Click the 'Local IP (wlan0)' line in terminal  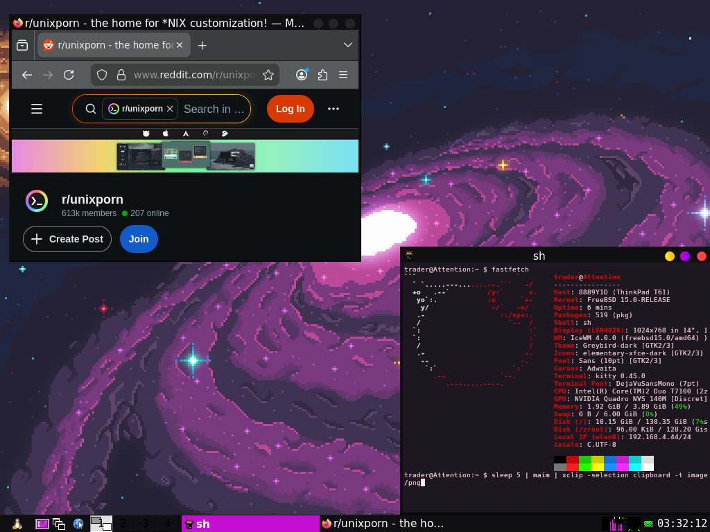pyautogui.click(x=622, y=437)
